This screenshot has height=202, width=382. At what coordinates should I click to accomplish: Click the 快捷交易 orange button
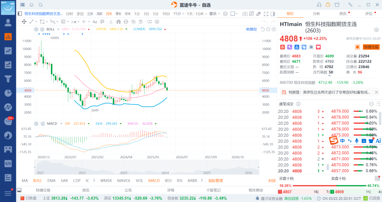click(x=371, y=47)
